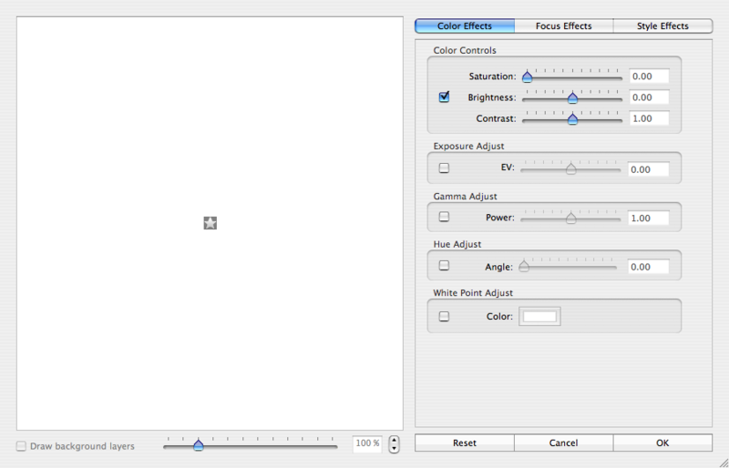
Task: Click the Saturation value field
Action: coord(649,76)
